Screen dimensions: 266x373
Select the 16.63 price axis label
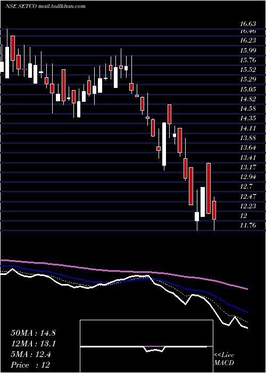248,24
